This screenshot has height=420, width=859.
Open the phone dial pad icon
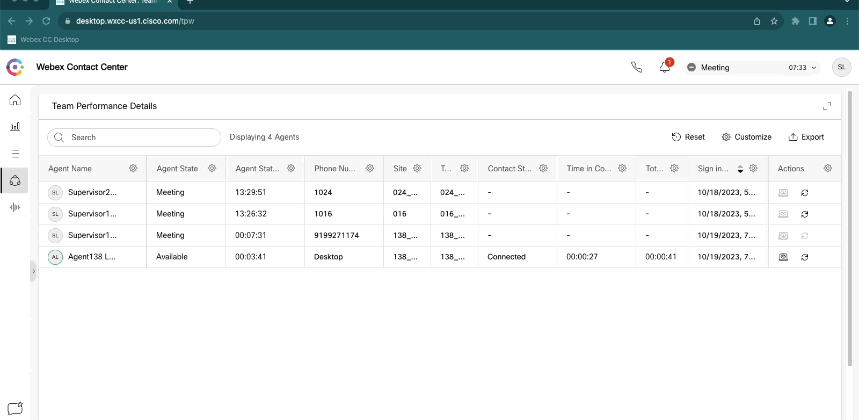[x=637, y=67]
